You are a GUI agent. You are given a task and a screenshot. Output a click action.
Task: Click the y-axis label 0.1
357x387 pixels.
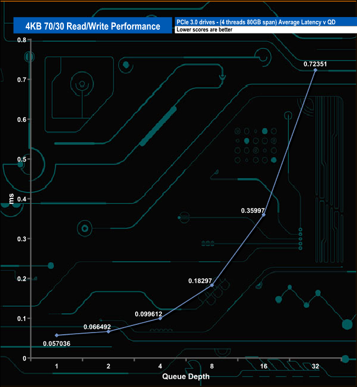(22, 318)
